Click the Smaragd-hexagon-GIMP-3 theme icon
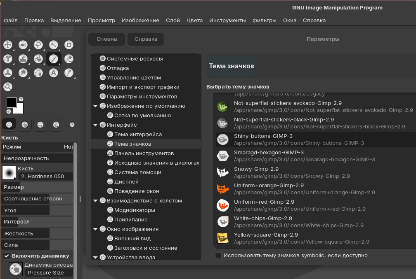The image size is (416, 279). [x=222, y=156]
